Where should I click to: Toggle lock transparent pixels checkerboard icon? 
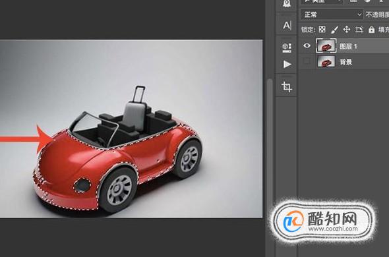pos(322,29)
